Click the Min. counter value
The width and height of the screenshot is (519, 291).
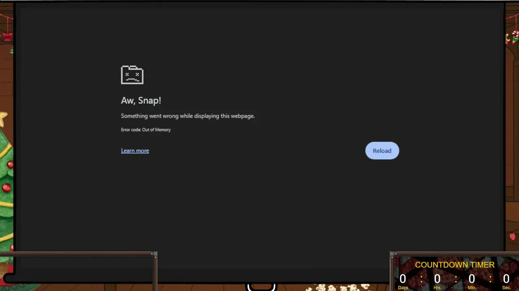pyautogui.click(x=472, y=278)
